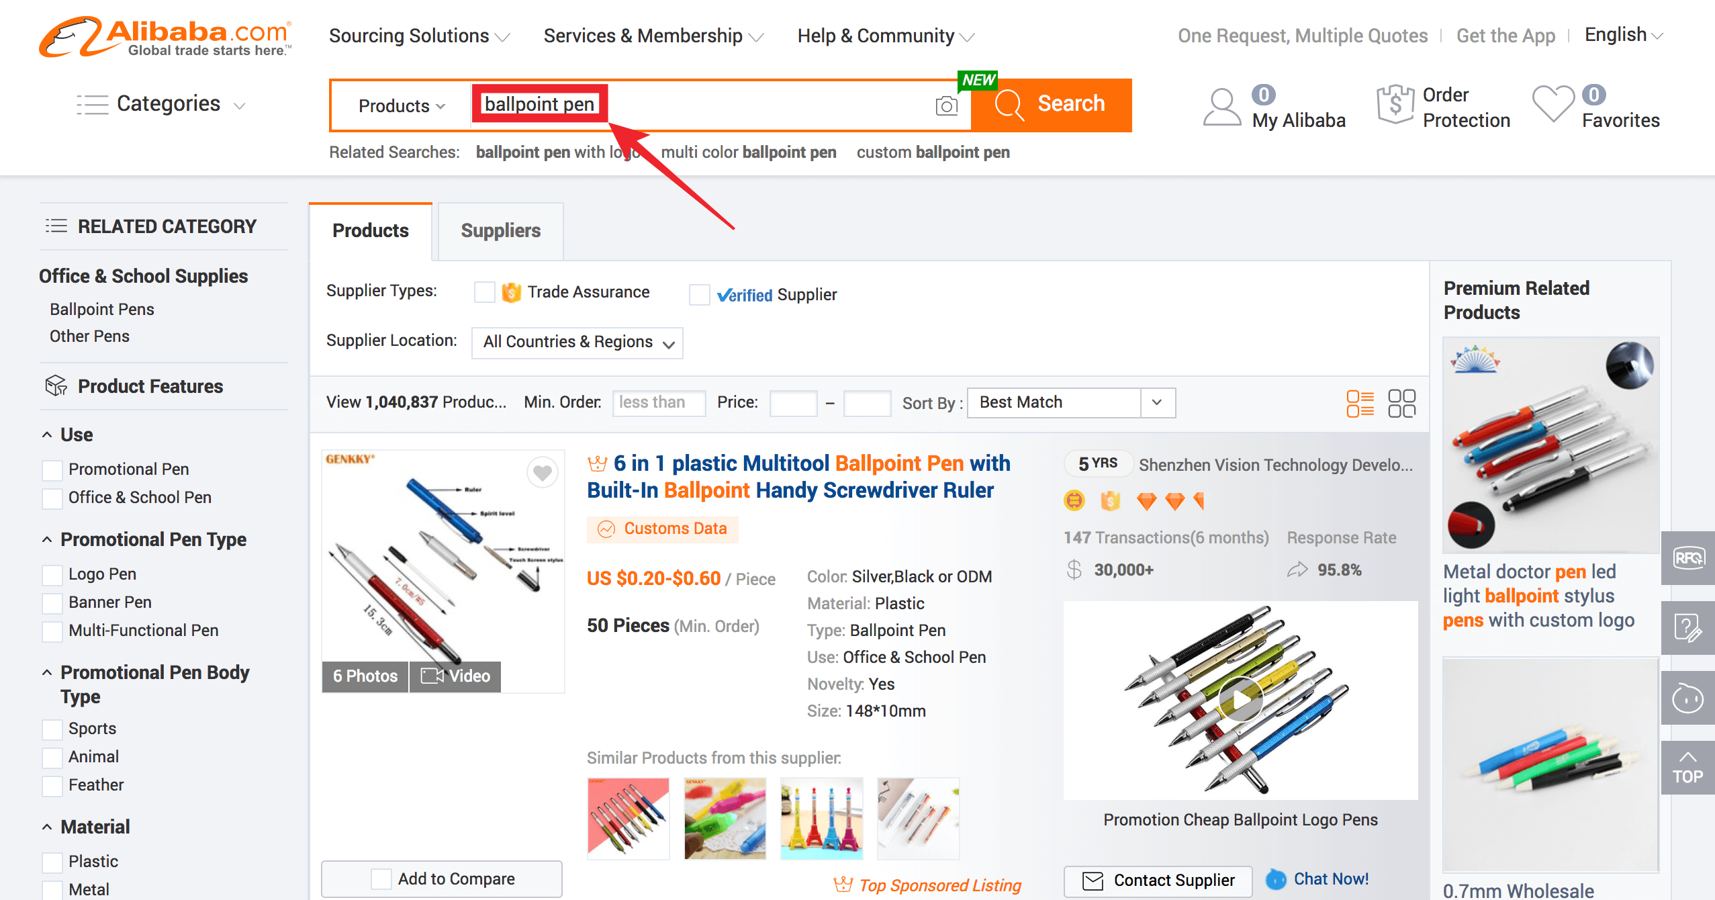Viewport: 1715px width, 900px height.
Task: Switch to grid view layout icon
Action: point(1401,403)
